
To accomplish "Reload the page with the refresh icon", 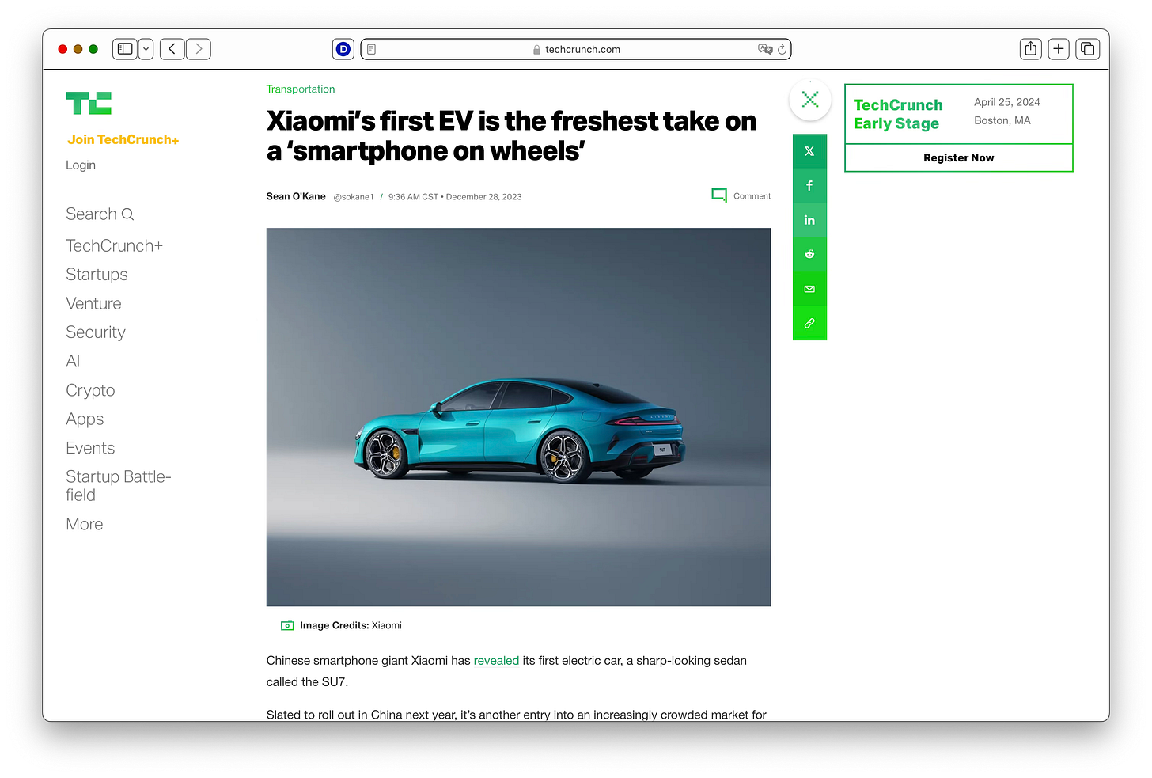I will [782, 49].
